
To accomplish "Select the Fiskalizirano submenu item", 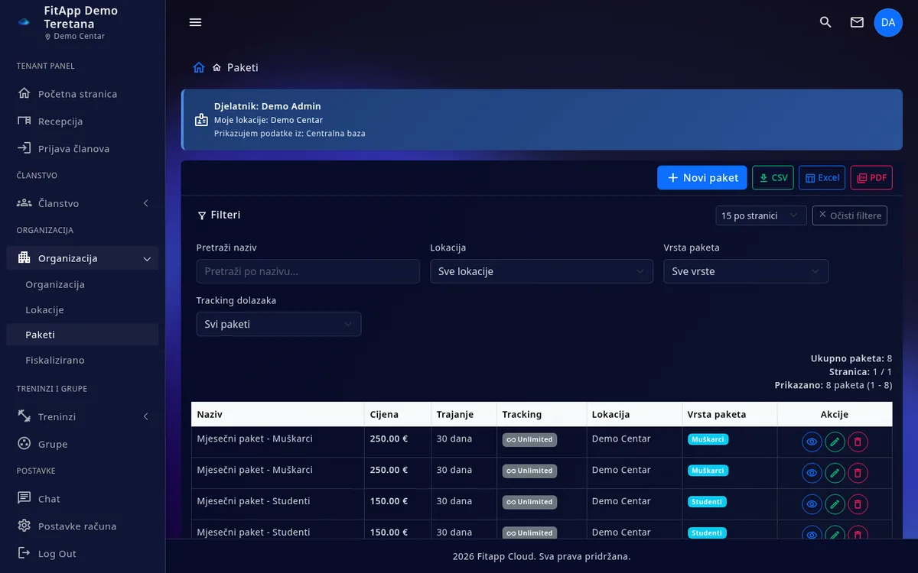I will pyautogui.click(x=83, y=360).
